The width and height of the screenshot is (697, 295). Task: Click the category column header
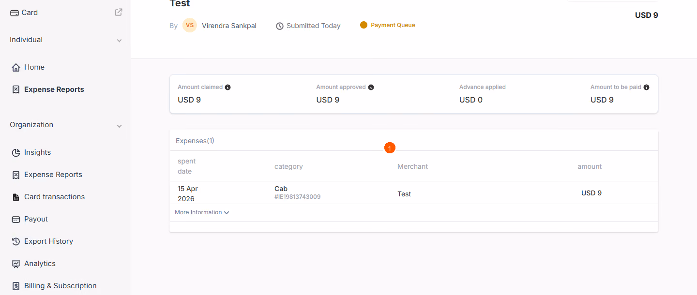(x=288, y=166)
